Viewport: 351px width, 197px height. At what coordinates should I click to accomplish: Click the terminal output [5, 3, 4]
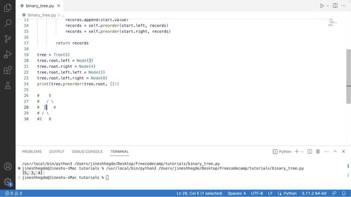32,173
